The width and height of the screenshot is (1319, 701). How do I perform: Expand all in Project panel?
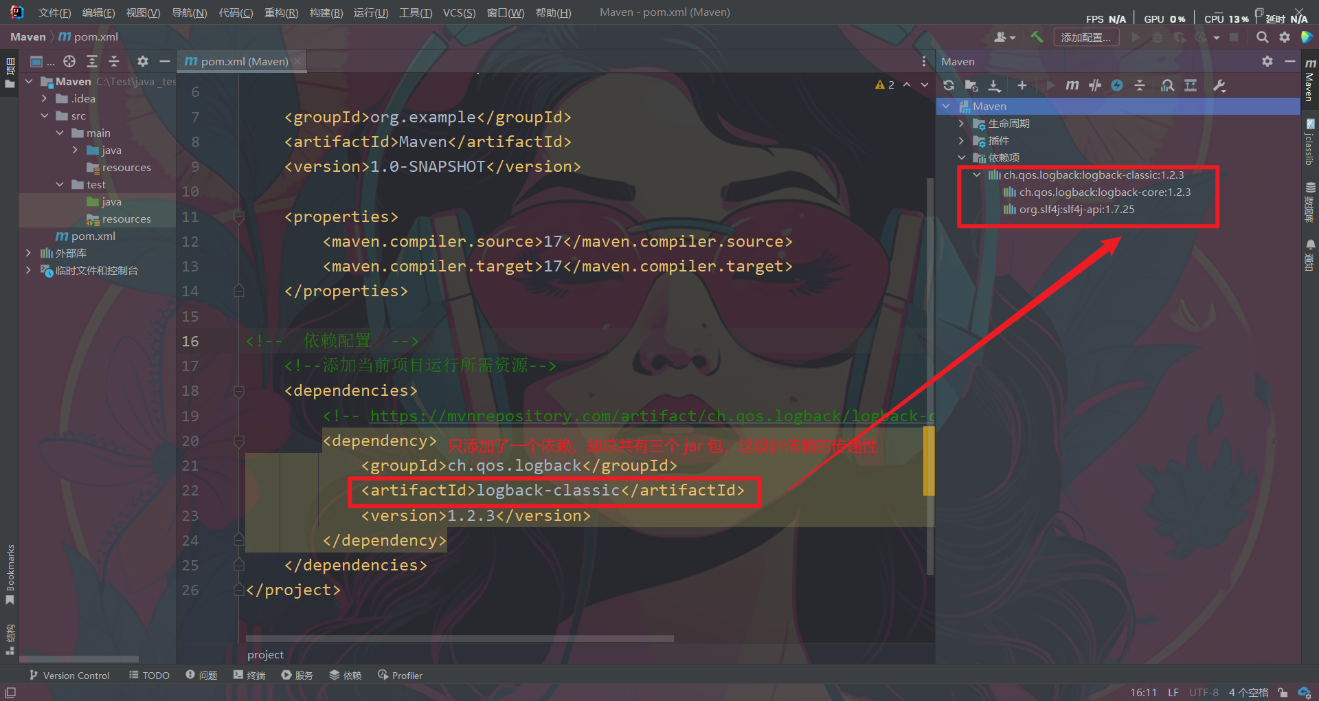tap(92, 61)
